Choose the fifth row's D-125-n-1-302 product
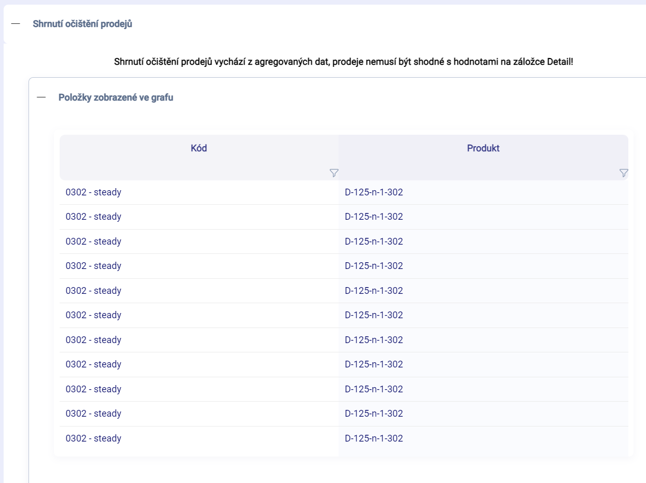Screen dimensions: 646x483 point(374,291)
